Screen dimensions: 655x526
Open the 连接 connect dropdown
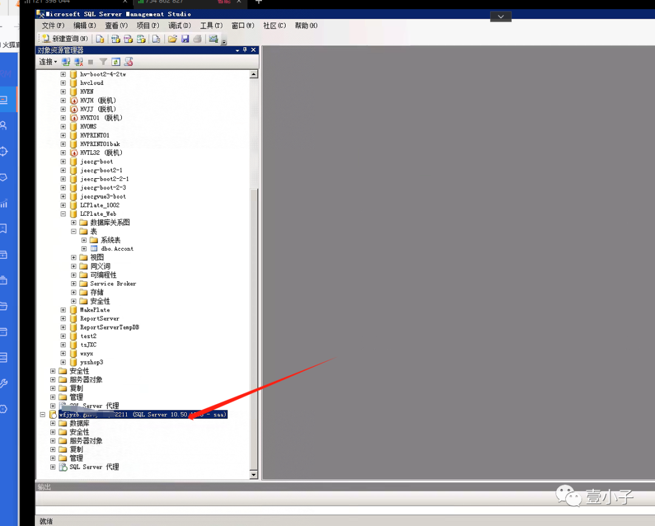click(x=48, y=62)
